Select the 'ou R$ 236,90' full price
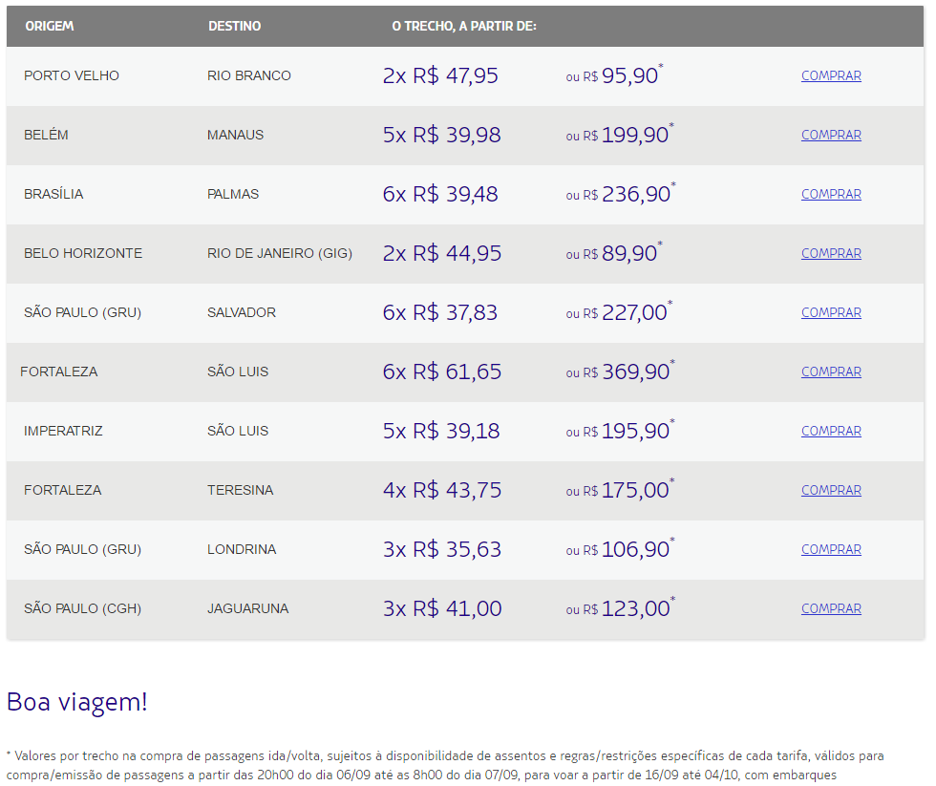 pyautogui.click(x=621, y=193)
